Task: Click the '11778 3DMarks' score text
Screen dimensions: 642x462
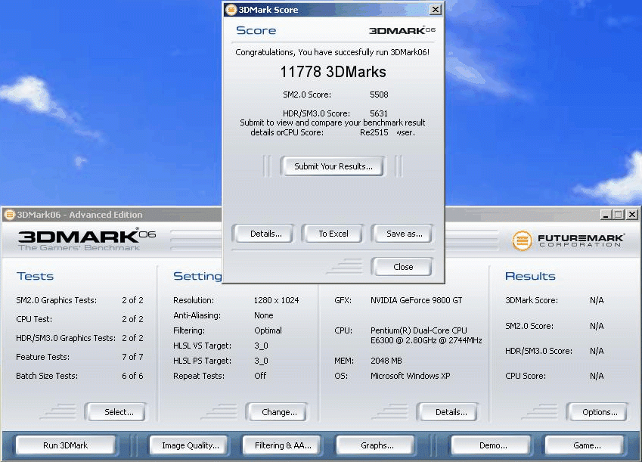Action: coord(333,72)
